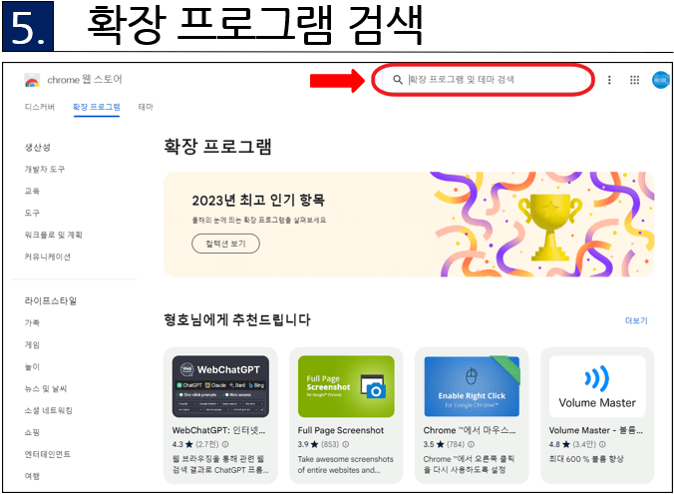Open the 커뮤니케이션 category

(x=48, y=256)
